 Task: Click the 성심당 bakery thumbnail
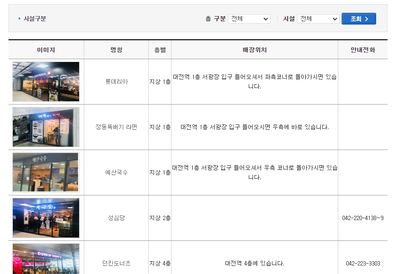[x=45, y=218]
